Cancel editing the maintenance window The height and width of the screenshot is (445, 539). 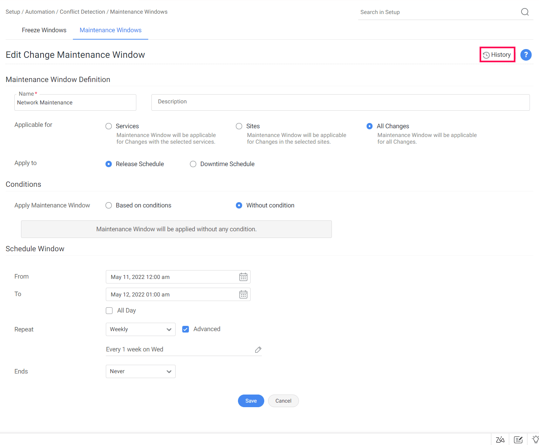[x=283, y=401]
